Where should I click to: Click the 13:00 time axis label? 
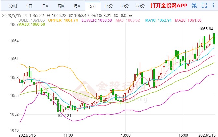126,135
